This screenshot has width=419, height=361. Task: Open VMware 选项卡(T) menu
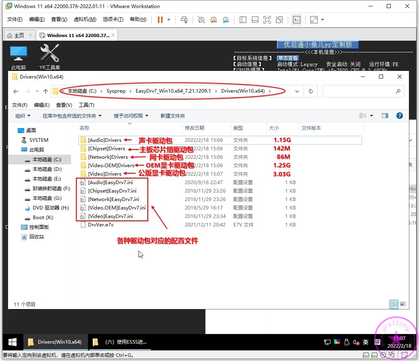[x=113, y=19]
